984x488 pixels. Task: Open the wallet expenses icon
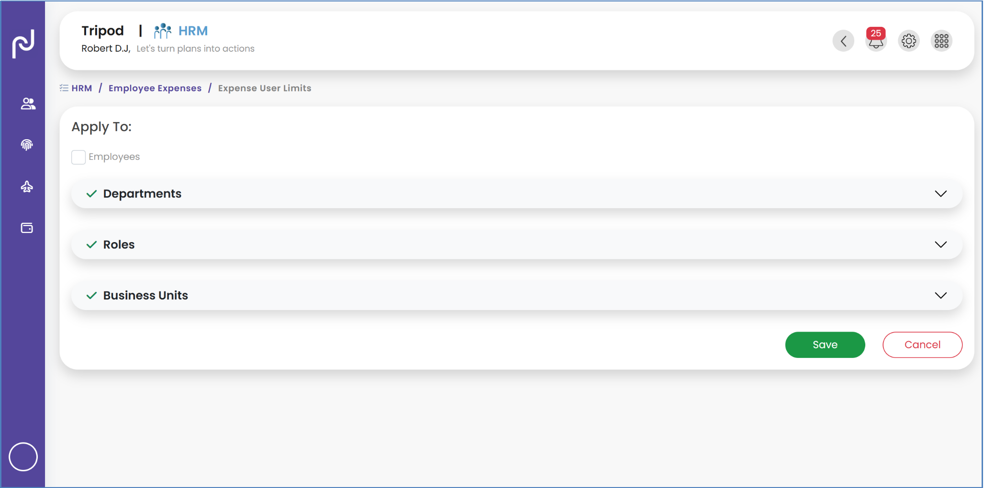pos(27,228)
